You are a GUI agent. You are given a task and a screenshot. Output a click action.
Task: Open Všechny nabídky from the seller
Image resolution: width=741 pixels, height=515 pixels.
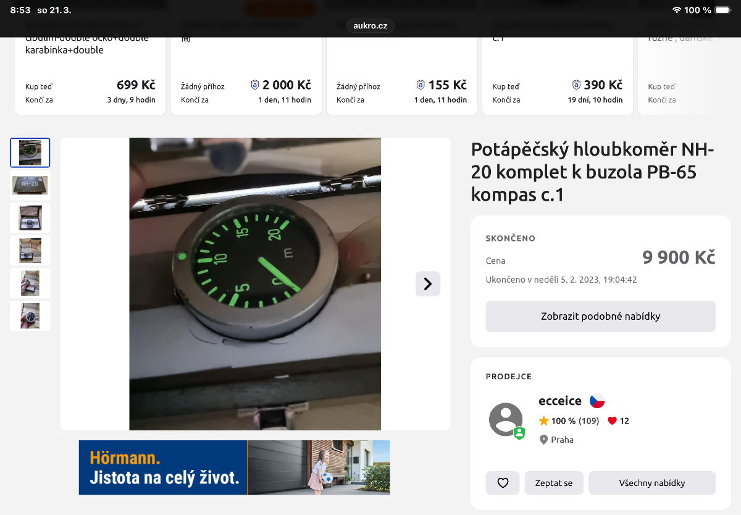click(x=651, y=483)
